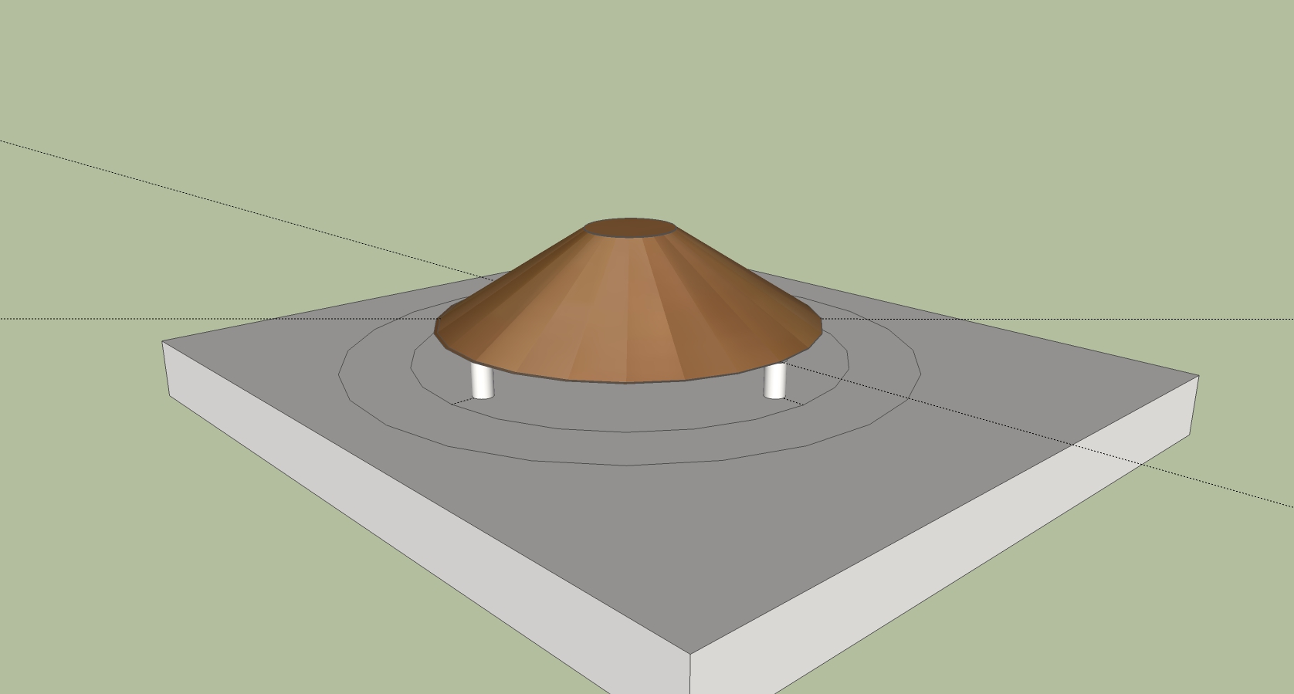Viewport: 1294px width, 694px height.
Task: Click the flat top cap of the roof
Action: tap(630, 228)
